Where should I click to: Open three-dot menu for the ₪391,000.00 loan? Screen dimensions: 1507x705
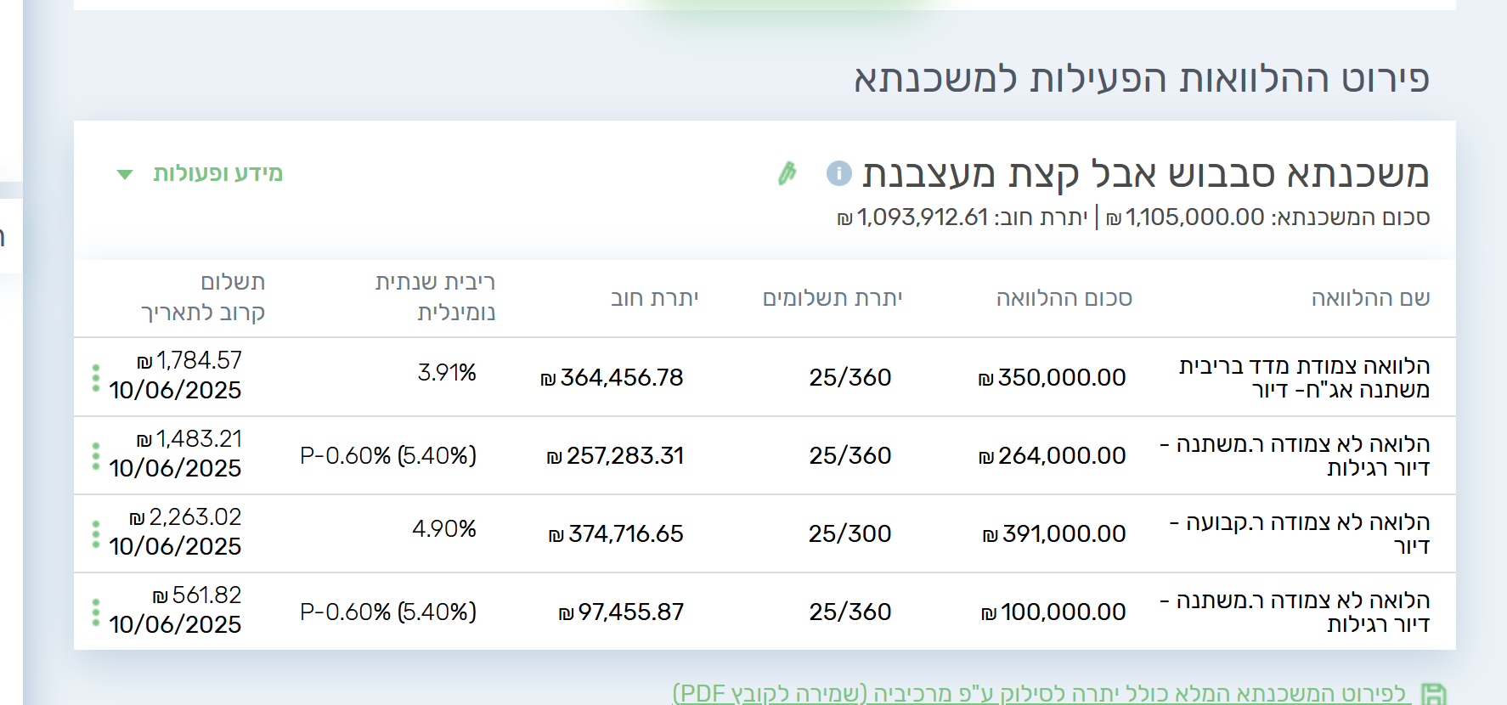pyautogui.click(x=96, y=534)
